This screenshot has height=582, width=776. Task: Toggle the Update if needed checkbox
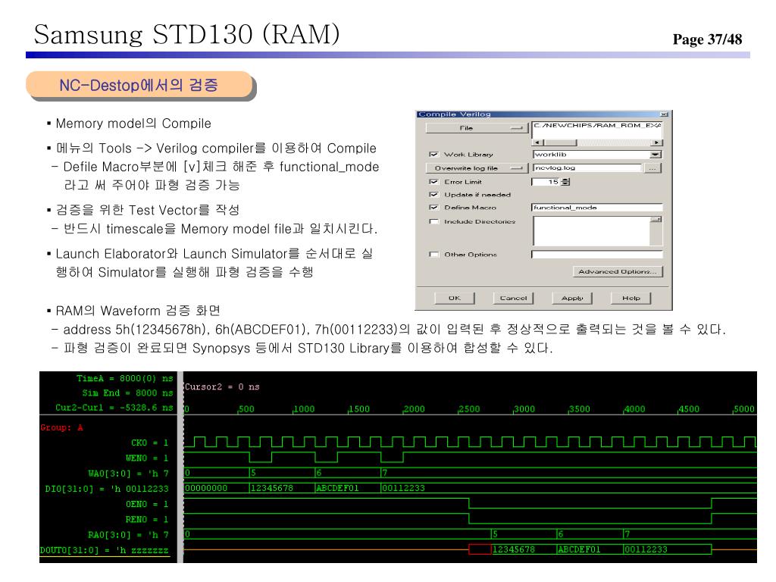click(x=434, y=195)
